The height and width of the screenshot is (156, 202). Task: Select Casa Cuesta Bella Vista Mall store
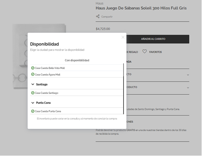[77, 68]
